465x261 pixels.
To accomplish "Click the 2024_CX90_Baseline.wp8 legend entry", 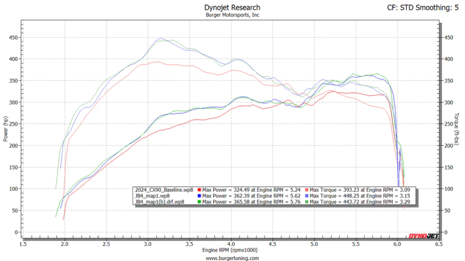I will (x=164, y=190).
